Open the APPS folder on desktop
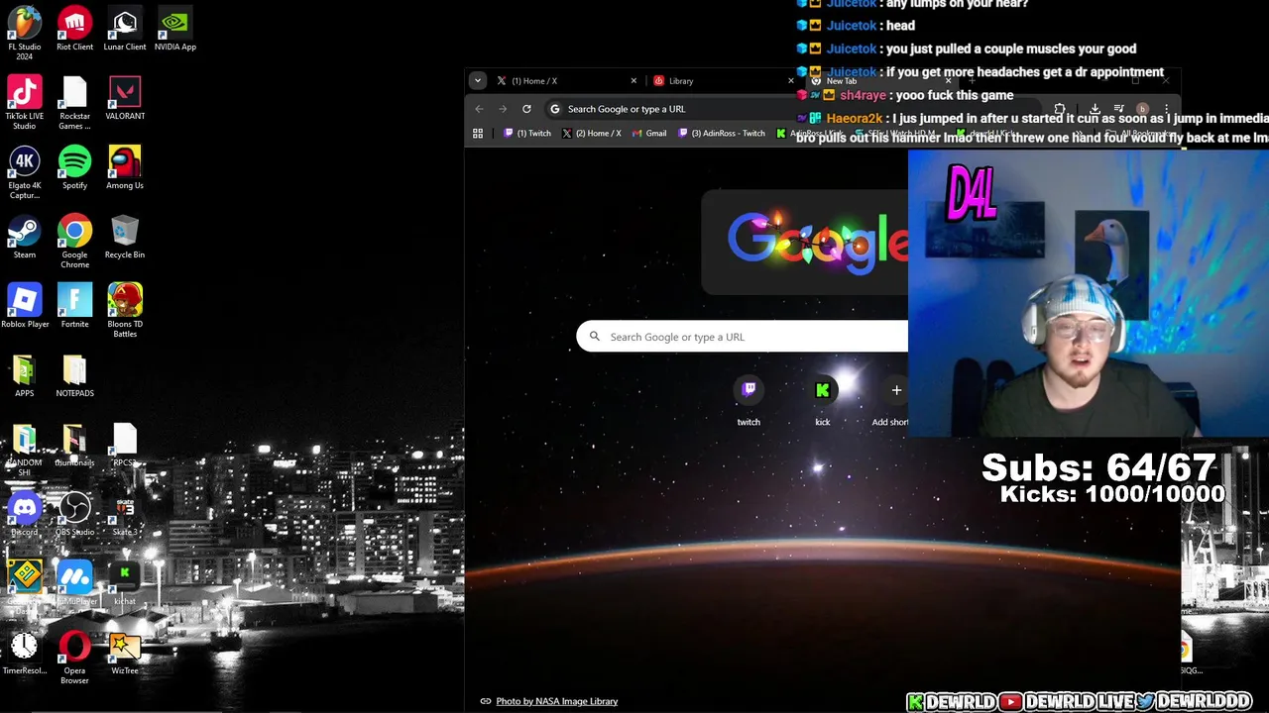Image resolution: width=1269 pixels, height=713 pixels. (25, 375)
